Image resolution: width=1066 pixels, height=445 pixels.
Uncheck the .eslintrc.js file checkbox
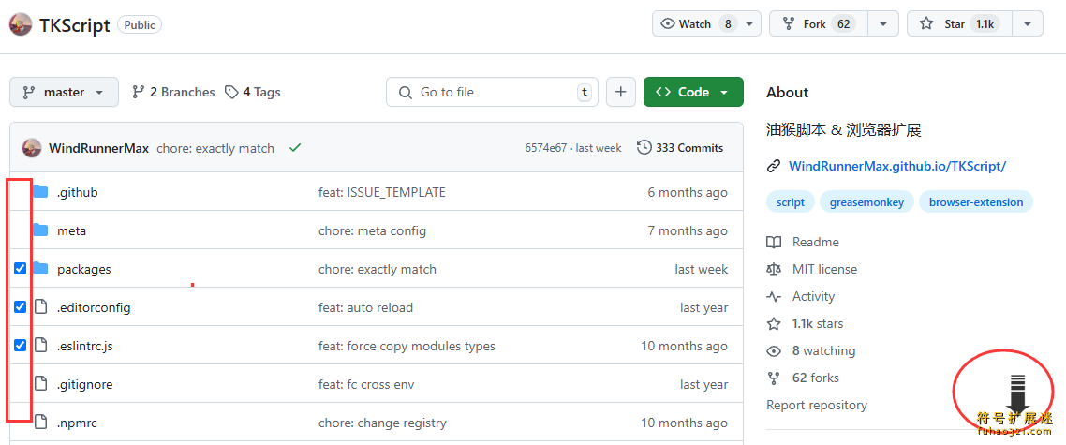pyautogui.click(x=21, y=345)
